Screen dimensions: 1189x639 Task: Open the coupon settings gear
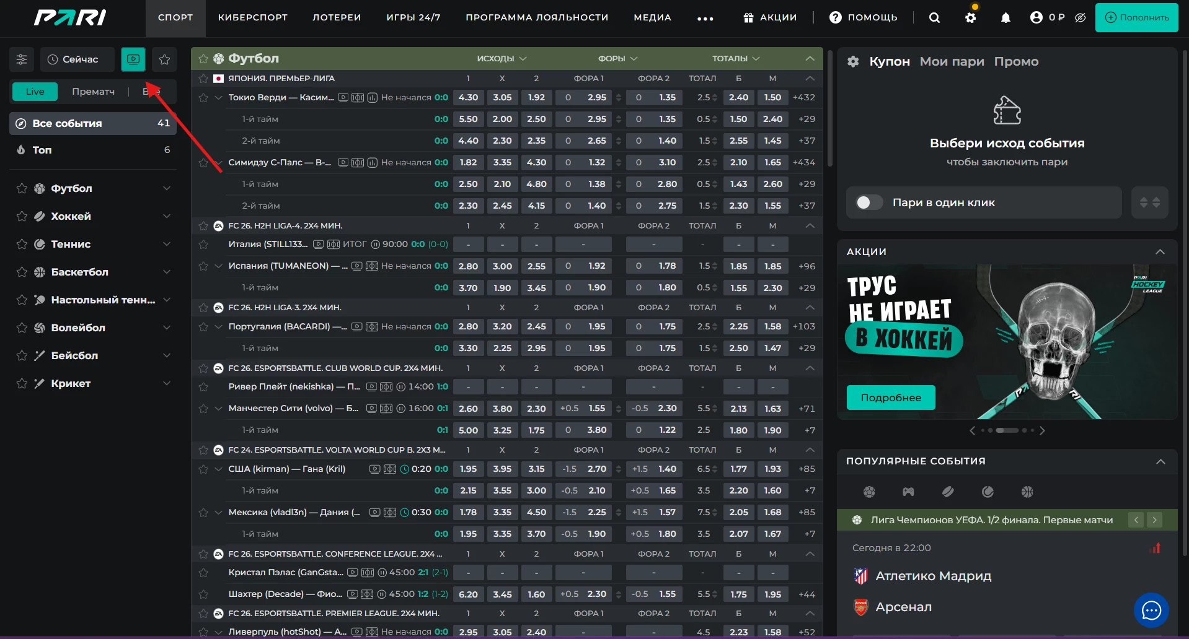854,61
